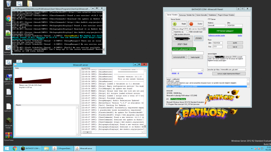Switch to BATIHOST.COM panel taskbar item
The width and height of the screenshot is (271, 152).
(31, 148)
